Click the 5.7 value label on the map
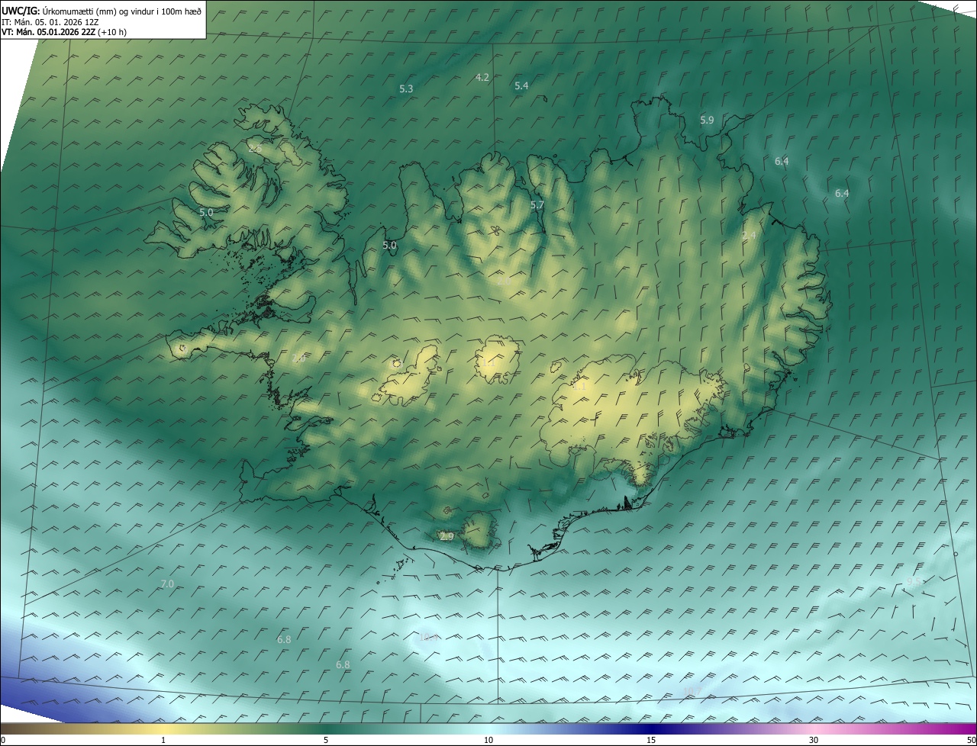Viewport: 977px width, 746px height. (537, 205)
